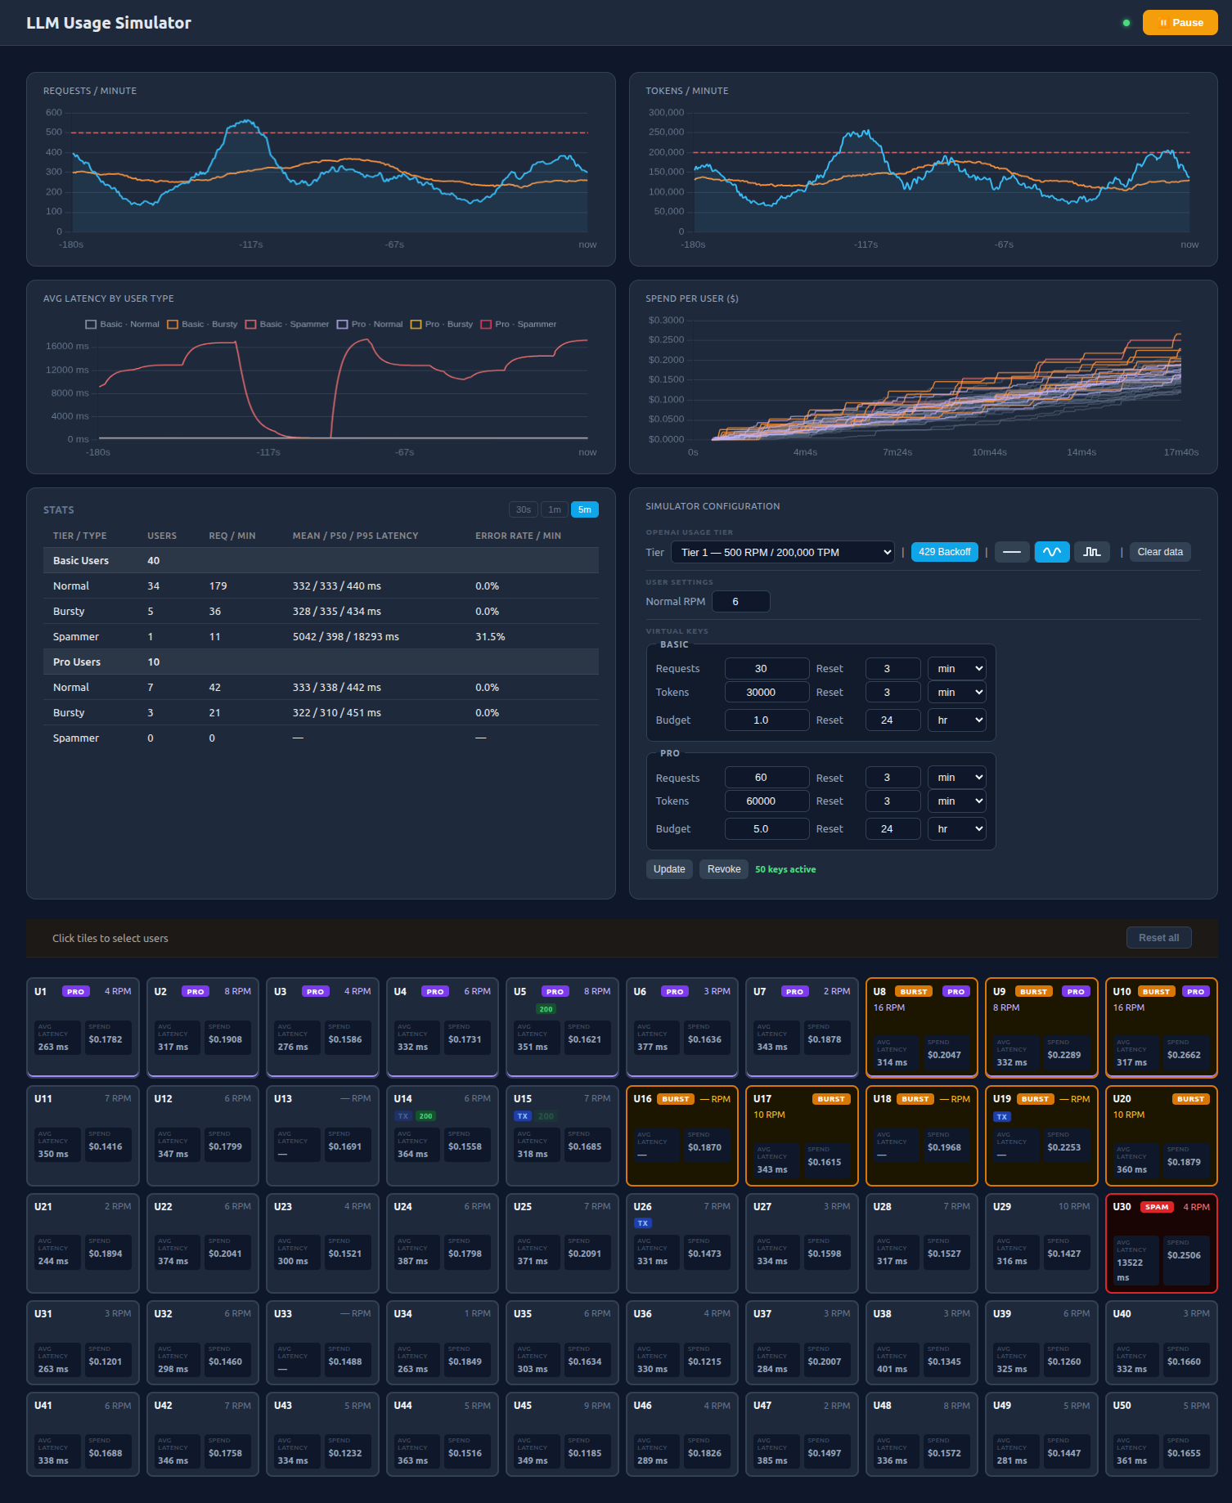Toggle Basic · Normal legend color swatch
Screen dimensions: 1232x1503
tap(91, 325)
